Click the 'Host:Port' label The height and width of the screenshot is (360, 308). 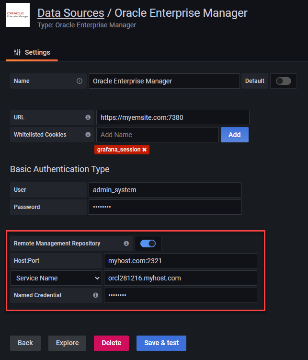(x=26, y=261)
